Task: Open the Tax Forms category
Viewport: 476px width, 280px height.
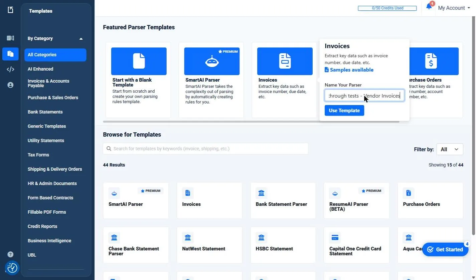Action: pyautogui.click(x=38, y=155)
